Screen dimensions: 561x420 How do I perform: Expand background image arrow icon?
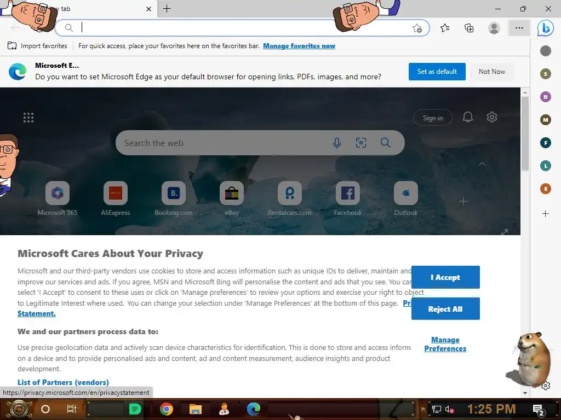(x=505, y=232)
